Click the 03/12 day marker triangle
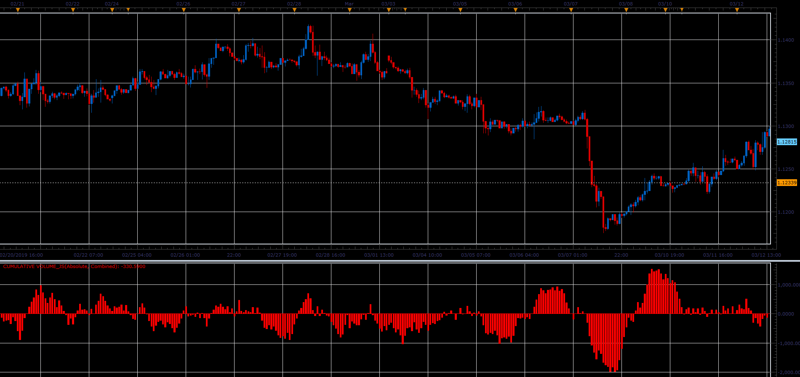The image size is (800, 377). point(737,10)
